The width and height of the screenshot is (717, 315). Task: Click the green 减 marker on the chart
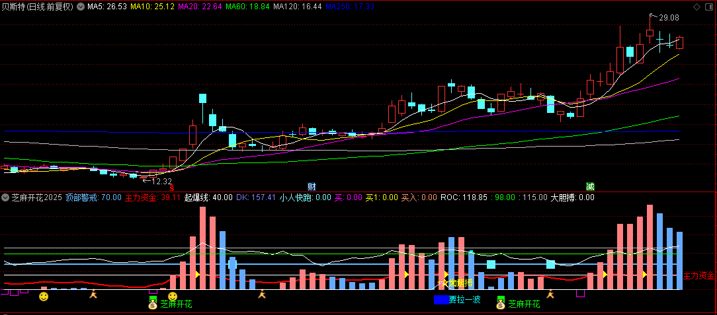pyautogui.click(x=590, y=187)
